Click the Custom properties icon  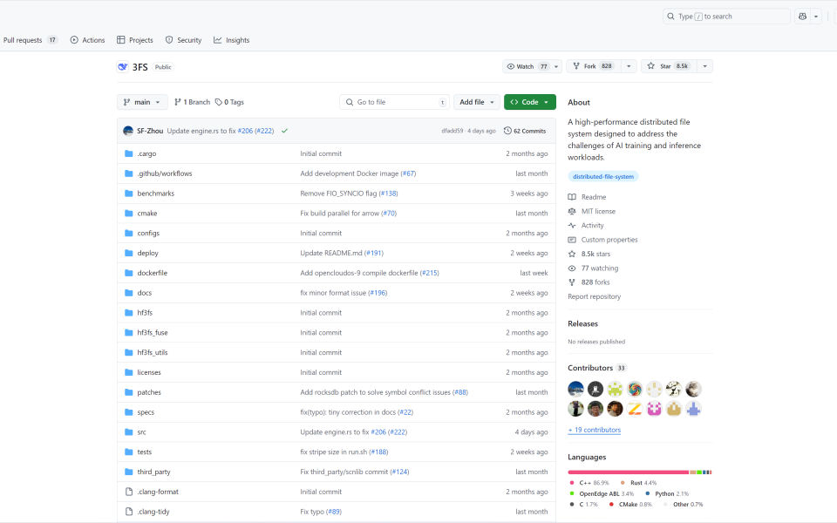tap(572, 240)
